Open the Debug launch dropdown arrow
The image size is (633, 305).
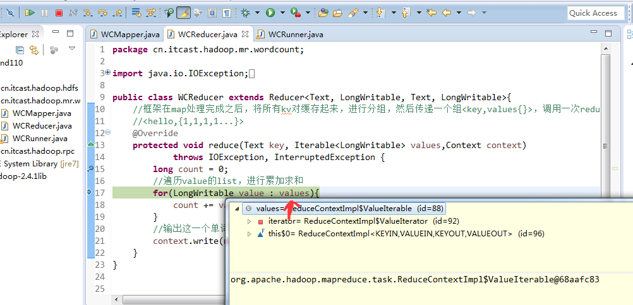click(x=257, y=13)
